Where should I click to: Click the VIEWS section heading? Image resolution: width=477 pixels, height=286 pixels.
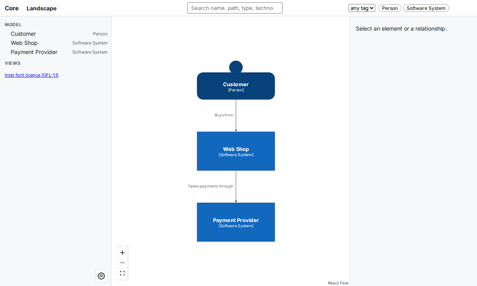coord(13,63)
